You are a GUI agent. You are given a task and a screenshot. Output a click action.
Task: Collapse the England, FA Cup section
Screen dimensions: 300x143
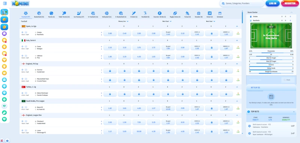pyautogui.click(x=237, y=64)
